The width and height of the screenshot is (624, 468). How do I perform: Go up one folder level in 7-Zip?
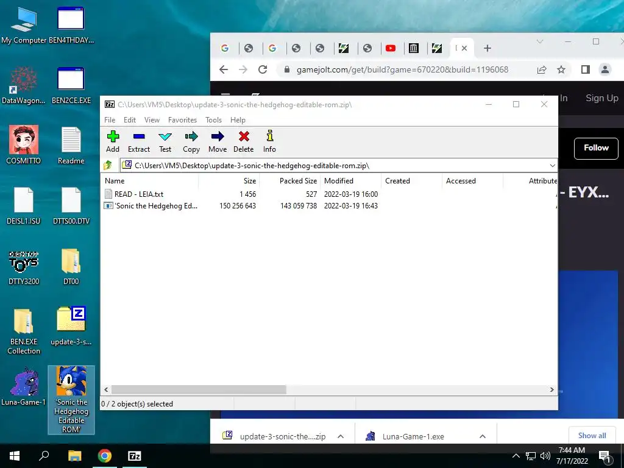click(108, 165)
